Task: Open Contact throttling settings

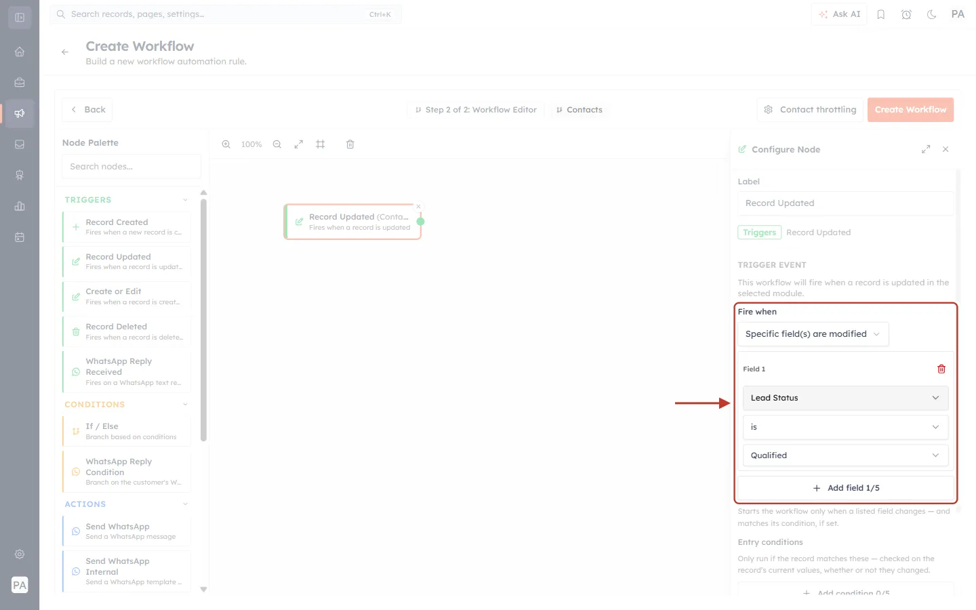Action: tap(809, 110)
